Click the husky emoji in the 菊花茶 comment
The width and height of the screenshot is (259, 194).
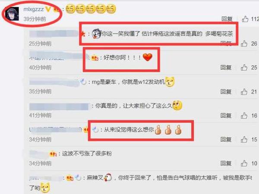[x=96, y=34]
